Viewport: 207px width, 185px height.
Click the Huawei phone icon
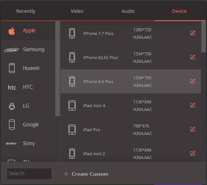(x=12, y=68)
